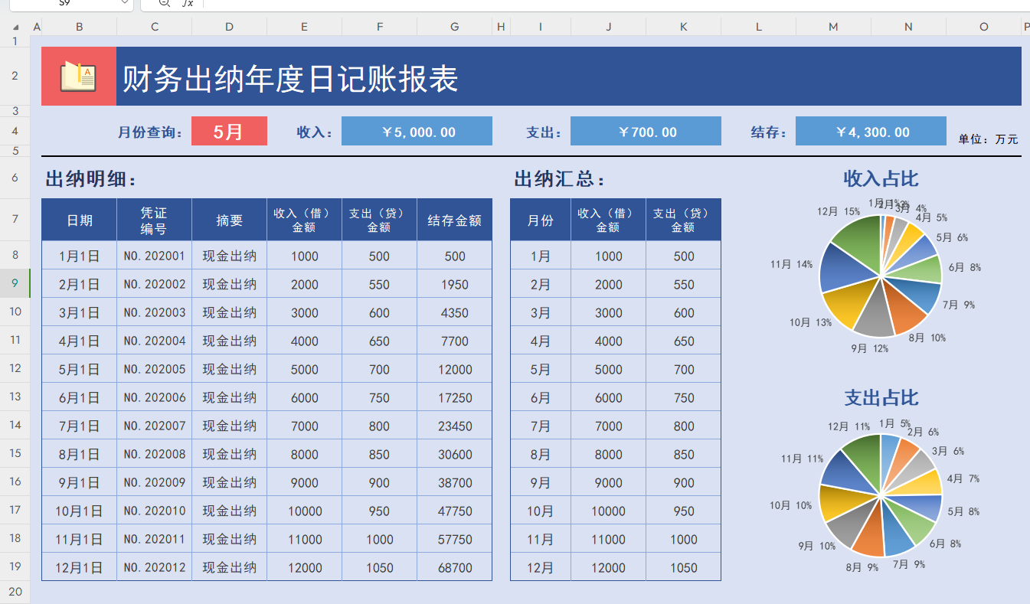This screenshot has height=604, width=1030.
Task: Select column G header
Action: [454, 27]
